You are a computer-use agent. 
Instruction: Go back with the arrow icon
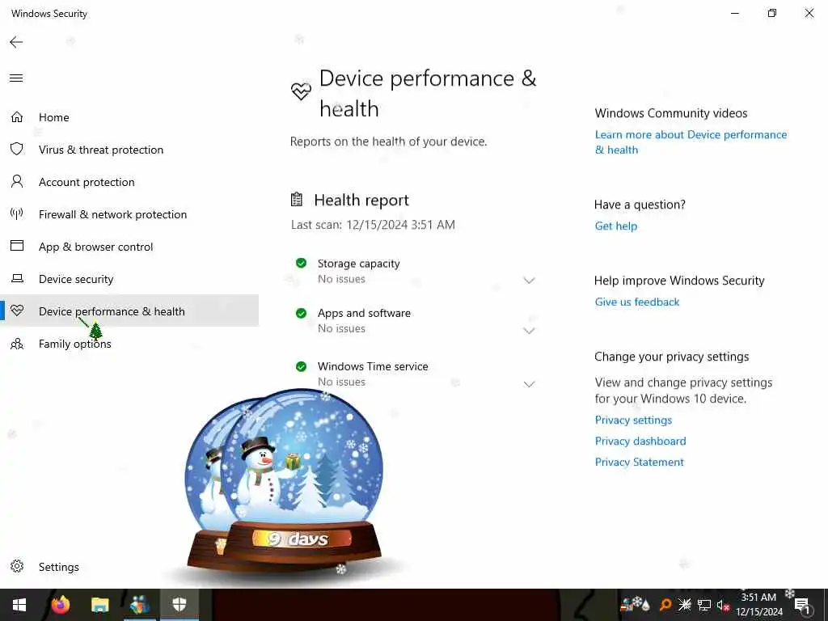pyautogui.click(x=16, y=42)
